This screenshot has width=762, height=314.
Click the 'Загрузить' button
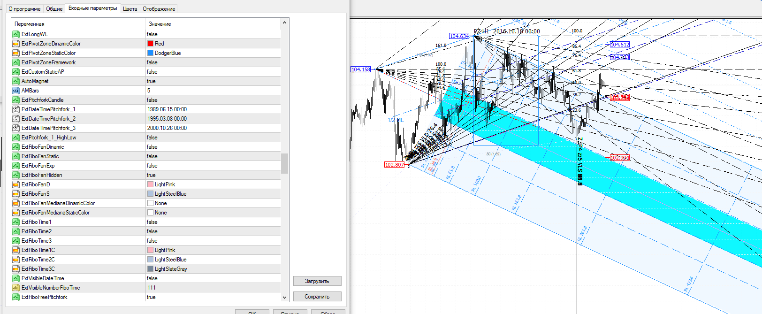pos(317,281)
